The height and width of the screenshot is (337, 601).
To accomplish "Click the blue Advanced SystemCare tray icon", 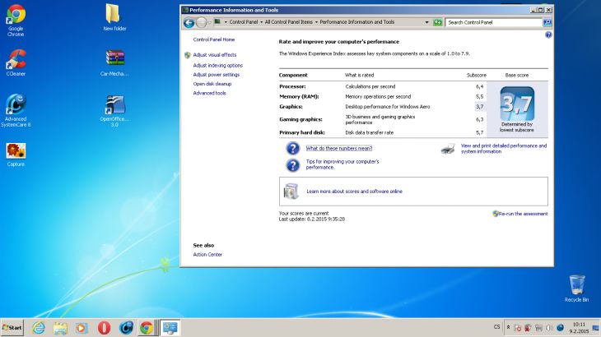I will click(x=560, y=328).
